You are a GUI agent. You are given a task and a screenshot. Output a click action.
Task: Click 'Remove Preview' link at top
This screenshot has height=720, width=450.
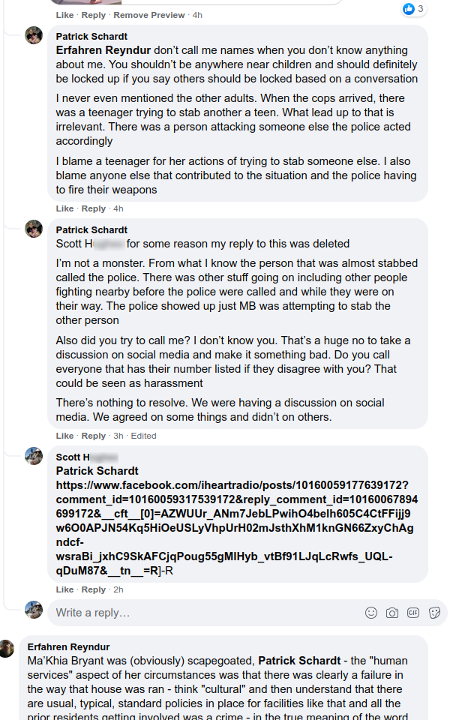pyautogui.click(x=148, y=15)
